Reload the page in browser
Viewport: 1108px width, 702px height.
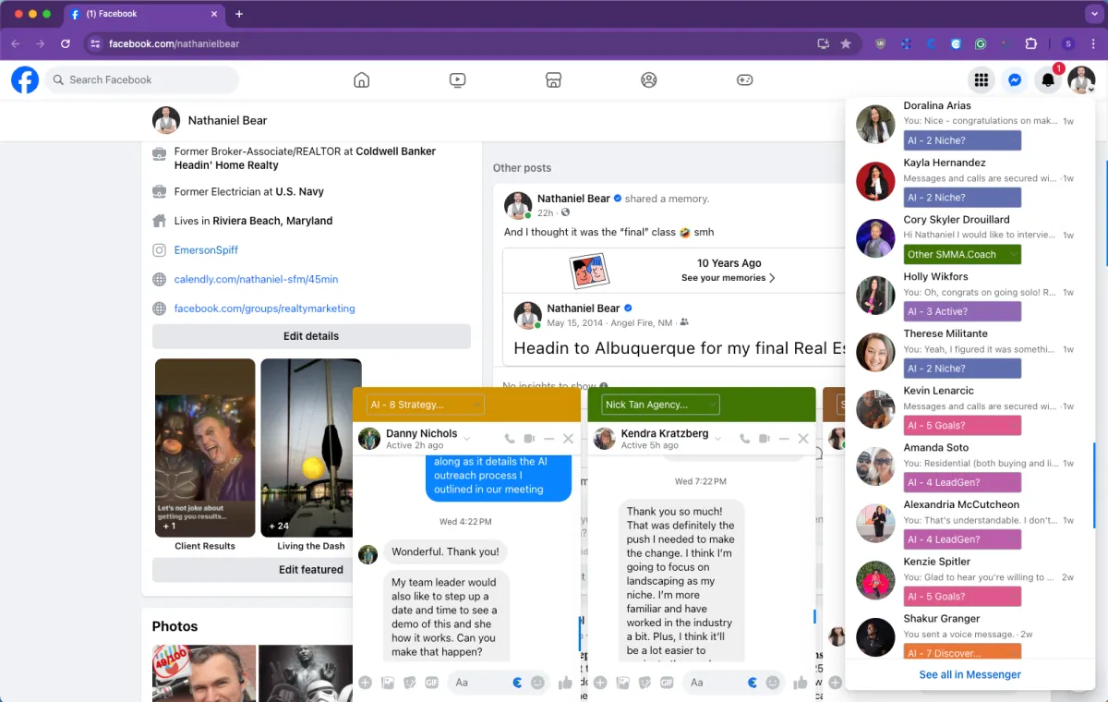coord(65,43)
